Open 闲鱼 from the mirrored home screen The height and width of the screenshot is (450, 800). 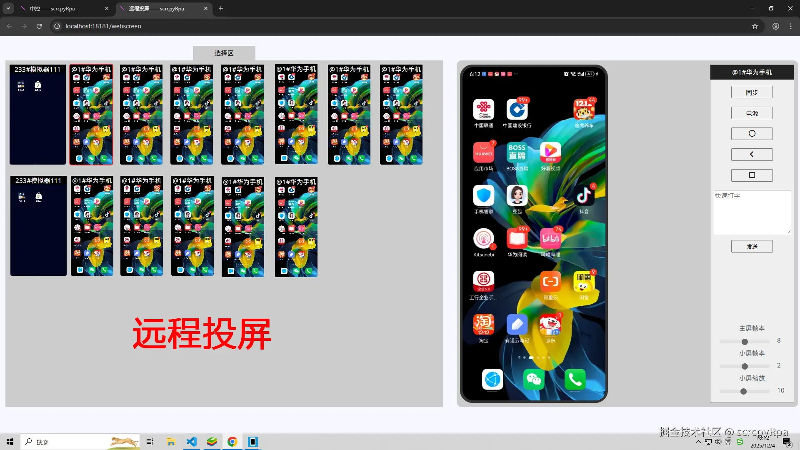point(583,281)
